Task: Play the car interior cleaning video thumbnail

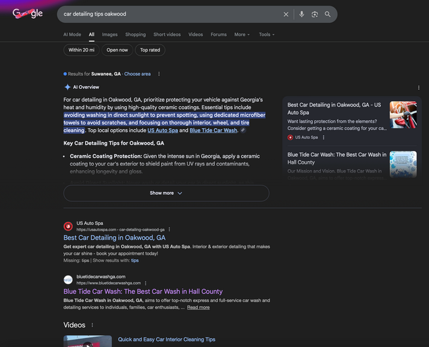Action: 88,341
